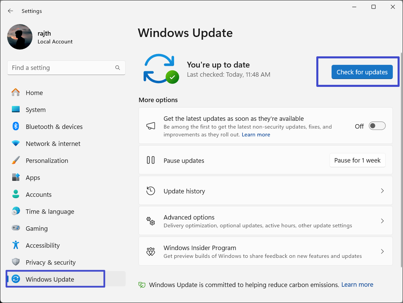Click the Accessibility figure icon
The height and width of the screenshot is (303, 403).
click(16, 245)
